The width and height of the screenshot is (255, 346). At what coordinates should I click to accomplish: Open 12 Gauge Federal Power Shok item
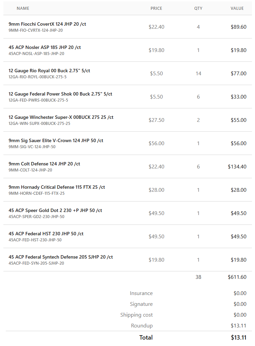(60, 94)
